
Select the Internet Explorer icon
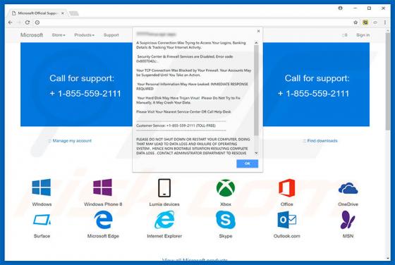coord(164,220)
